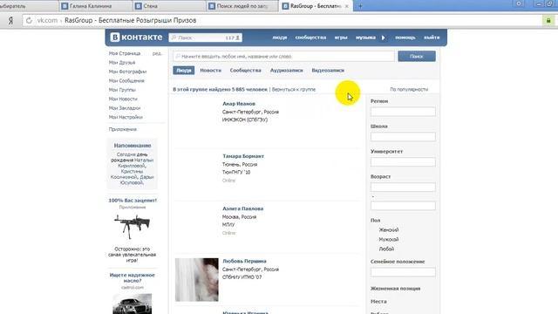Open Мои Сообщения in sidebar

pyautogui.click(x=126, y=81)
